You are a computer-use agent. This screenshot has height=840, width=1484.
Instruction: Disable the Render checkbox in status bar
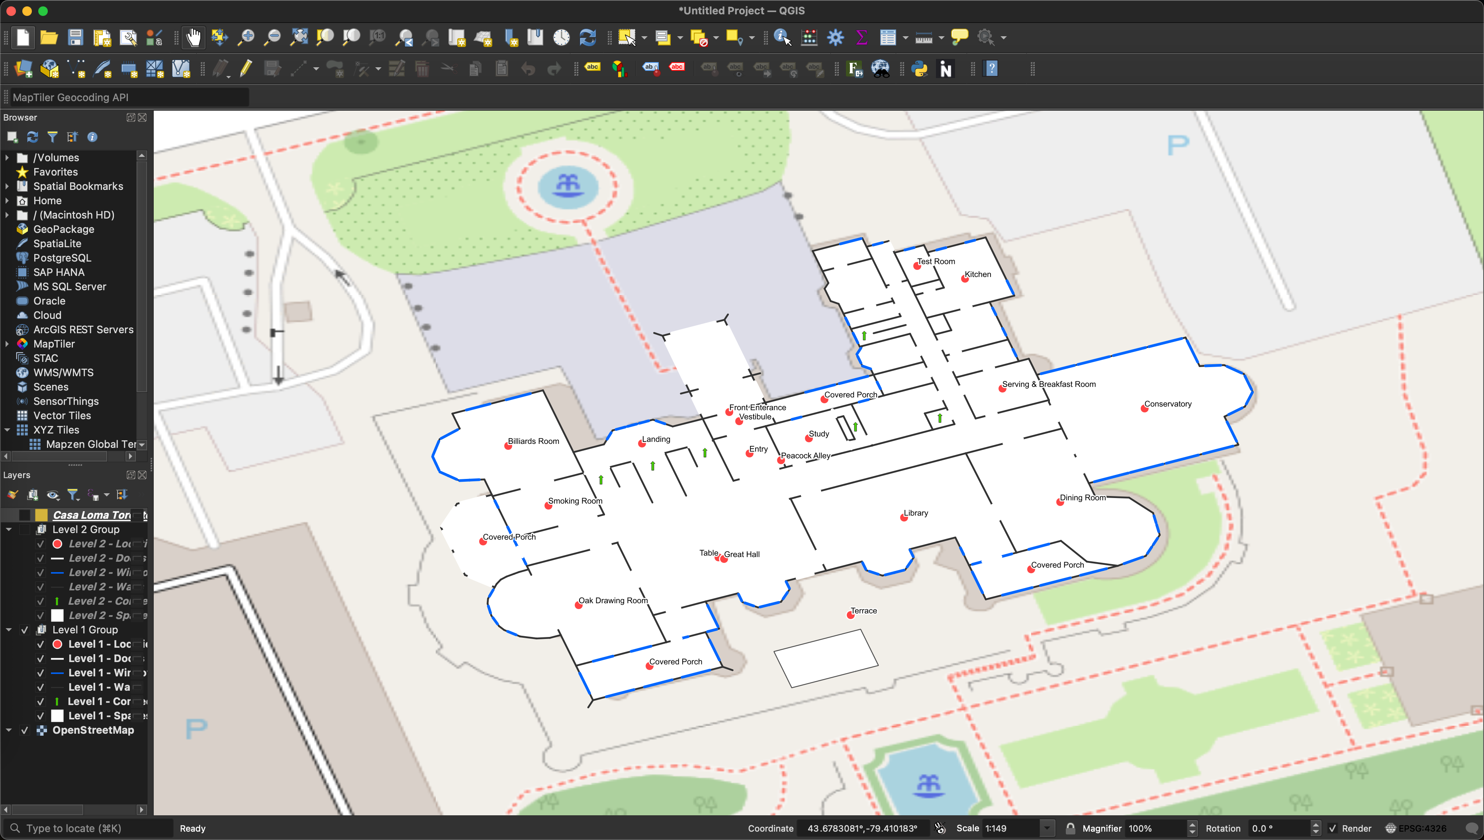click(x=1332, y=828)
